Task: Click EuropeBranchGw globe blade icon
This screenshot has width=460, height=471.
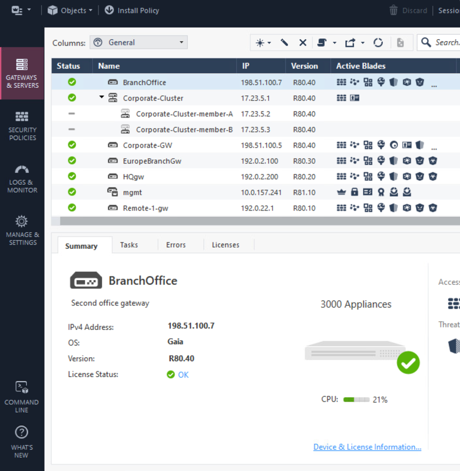Action: (x=381, y=160)
